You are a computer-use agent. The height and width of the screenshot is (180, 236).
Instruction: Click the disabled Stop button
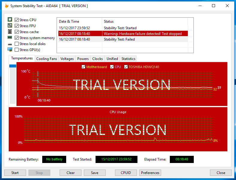click(39, 173)
